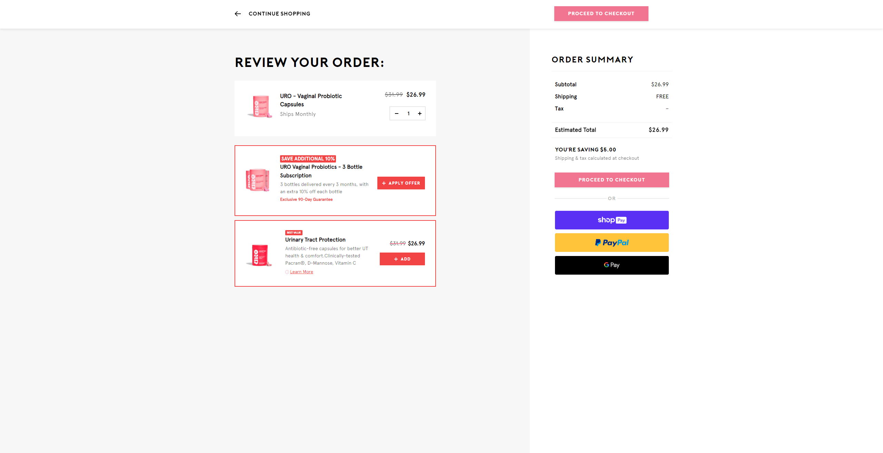This screenshot has width=883, height=453.
Task: Decrease quantity with the minus icon
Action: [x=397, y=114]
